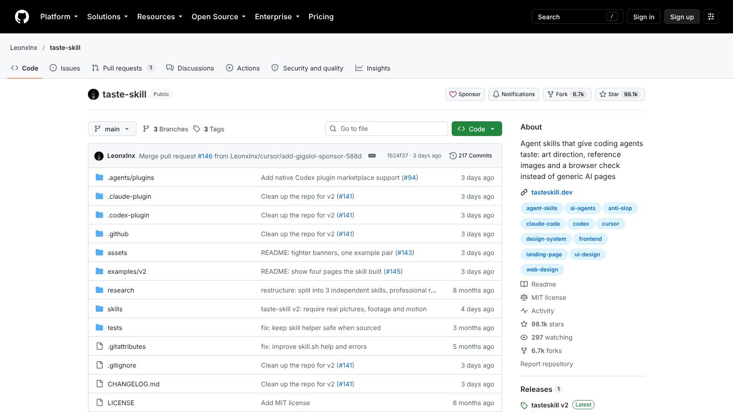This screenshot has width=733, height=412.
Task: Open the Notifications button
Action: pyautogui.click(x=514, y=94)
